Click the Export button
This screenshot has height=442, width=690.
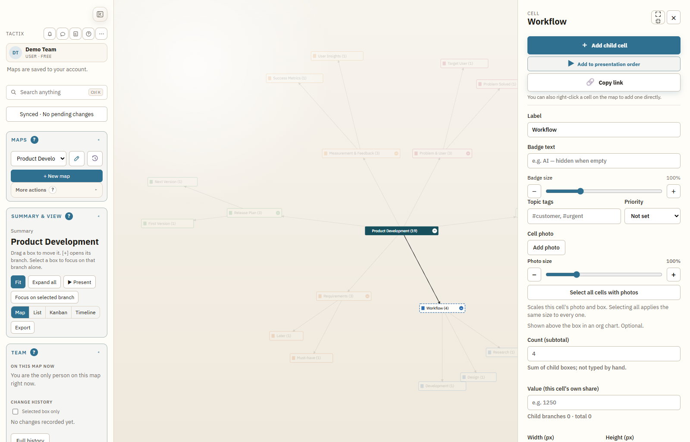[22, 328]
